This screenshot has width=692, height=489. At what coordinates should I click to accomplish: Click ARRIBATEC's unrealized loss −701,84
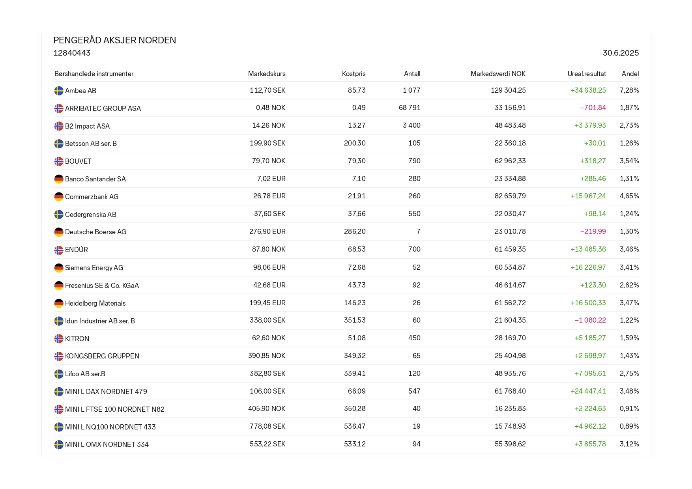pyautogui.click(x=593, y=108)
